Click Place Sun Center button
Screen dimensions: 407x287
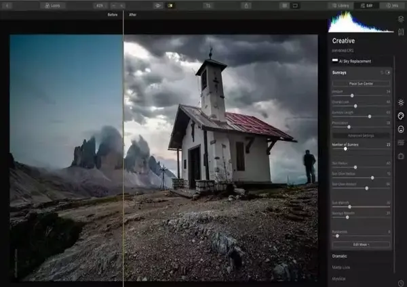pyautogui.click(x=361, y=83)
